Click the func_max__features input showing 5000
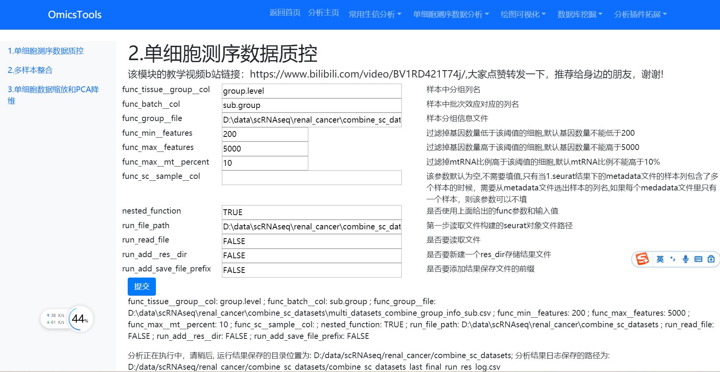The height and width of the screenshot is (372, 720). tap(265, 149)
